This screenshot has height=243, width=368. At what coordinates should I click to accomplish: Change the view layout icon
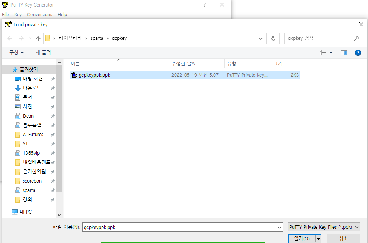tap(323, 53)
